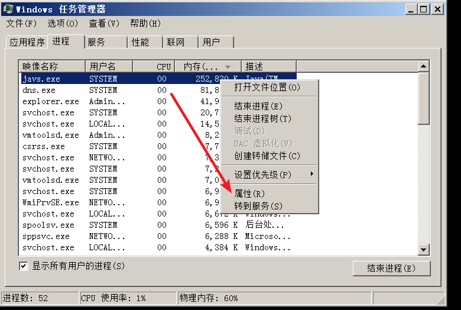Select the spoolsv.exe process row
This screenshot has height=310, width=461.
[x=159, y=225]
